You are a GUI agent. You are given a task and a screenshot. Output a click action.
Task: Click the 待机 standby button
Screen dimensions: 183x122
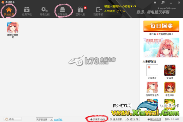point(13,119)
